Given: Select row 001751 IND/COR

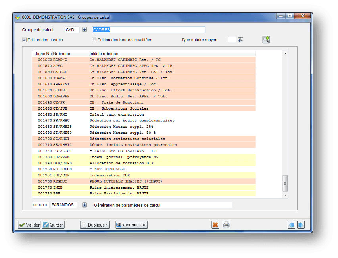Looking at the screenshot, I should (144, 175).
